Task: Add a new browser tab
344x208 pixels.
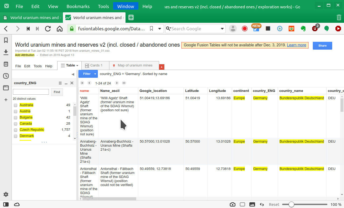Action: [131, 17]
